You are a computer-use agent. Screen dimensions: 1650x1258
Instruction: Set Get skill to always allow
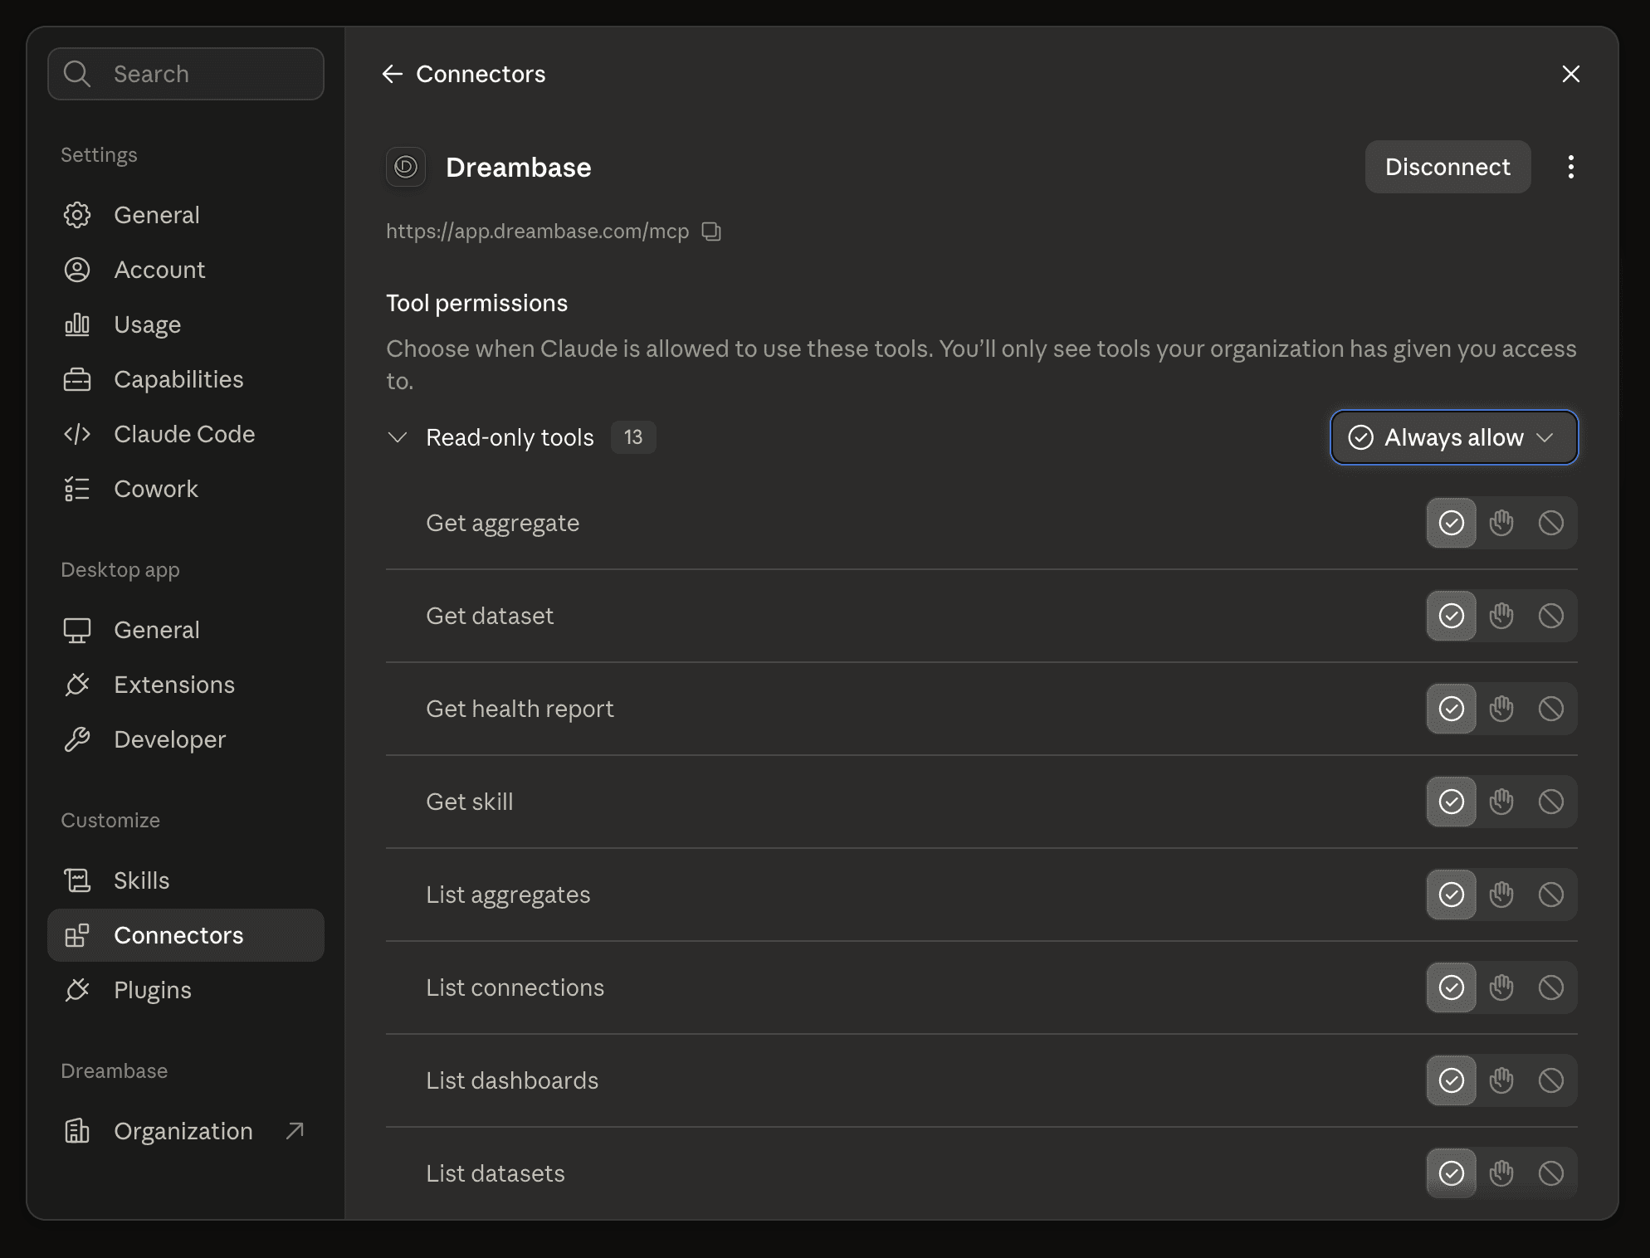click(x=1452, y=802)
